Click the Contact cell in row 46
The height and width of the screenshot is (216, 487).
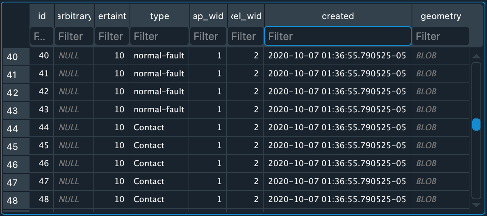coord(149,163)
